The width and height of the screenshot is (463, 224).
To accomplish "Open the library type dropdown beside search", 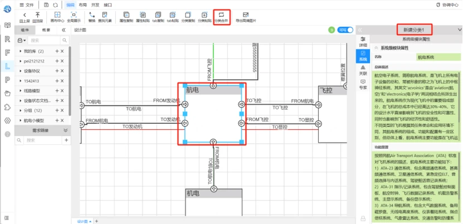I will pyautogui.click(x=22, y=41).
